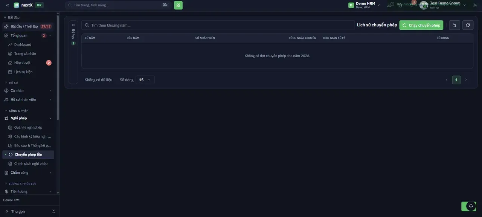Switch theme using the sun icon
This screenshot has height=217, width=482.
[x=475, y=5]
